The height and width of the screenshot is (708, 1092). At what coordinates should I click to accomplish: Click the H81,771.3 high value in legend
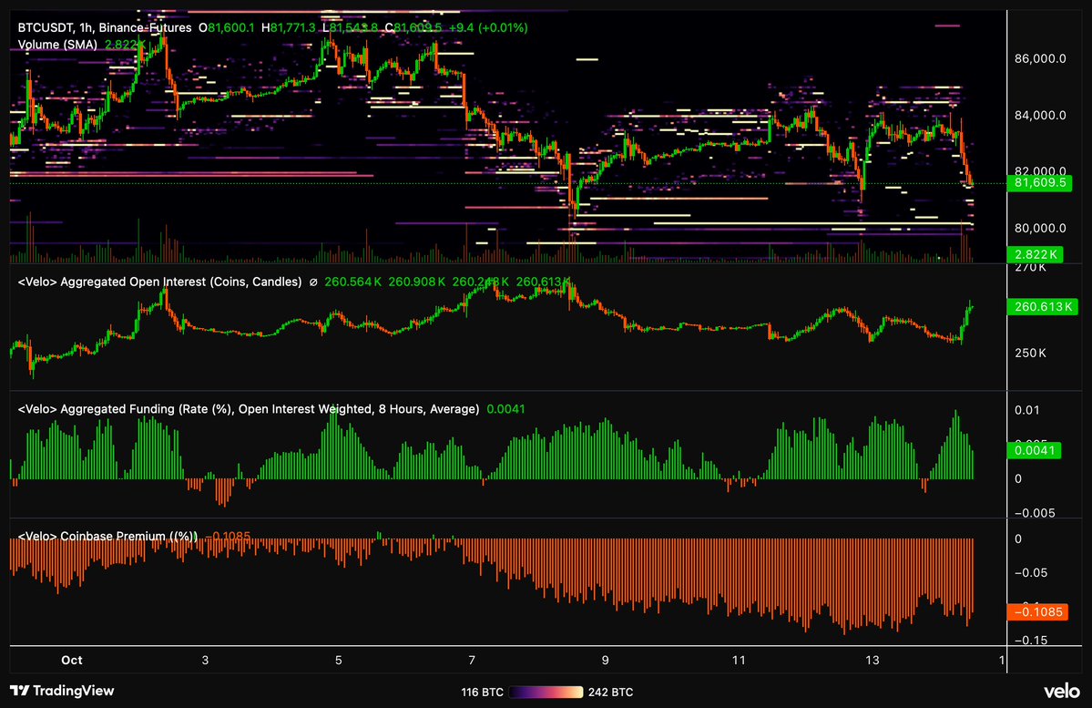(x=289, y=28)
